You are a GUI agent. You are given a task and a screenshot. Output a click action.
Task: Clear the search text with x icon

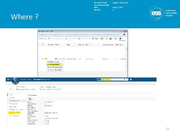tap(124, 79)
